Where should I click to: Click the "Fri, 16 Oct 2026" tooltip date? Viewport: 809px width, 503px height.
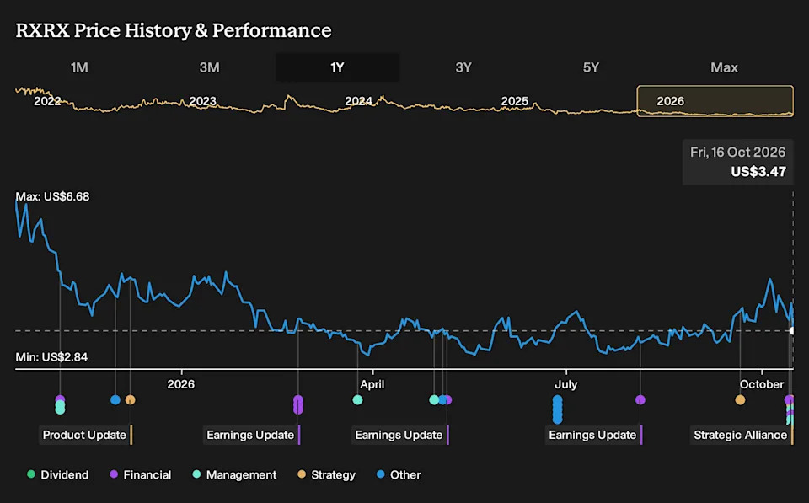click(738, 153)
